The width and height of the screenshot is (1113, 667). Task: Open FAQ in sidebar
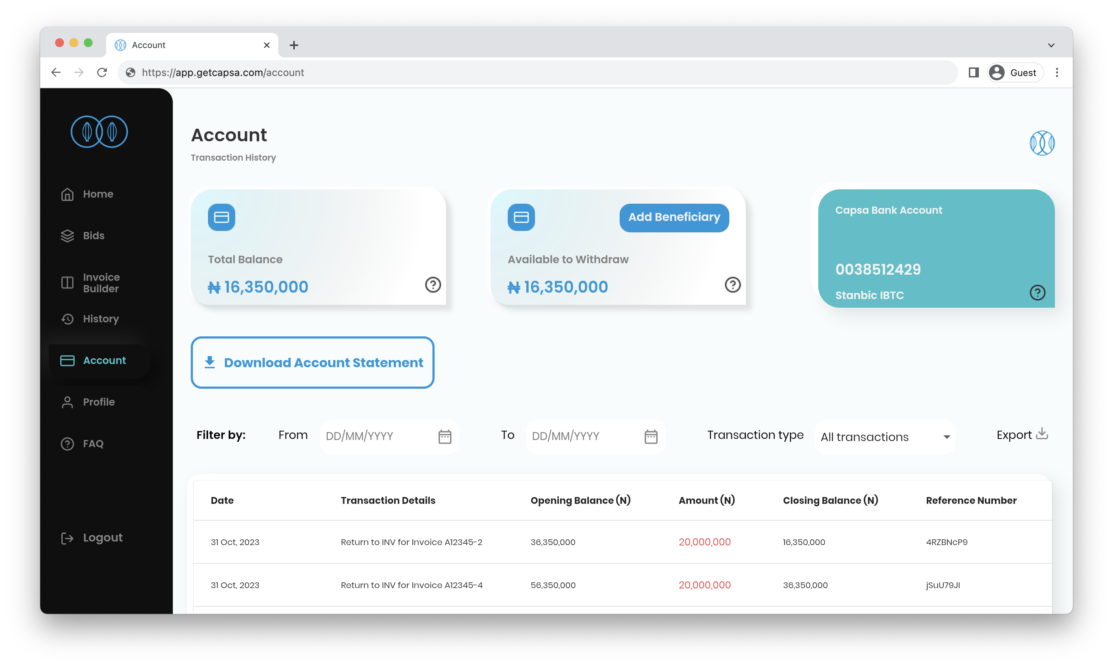point(82,444)
